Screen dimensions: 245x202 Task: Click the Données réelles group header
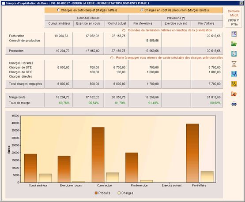[88, 18]
